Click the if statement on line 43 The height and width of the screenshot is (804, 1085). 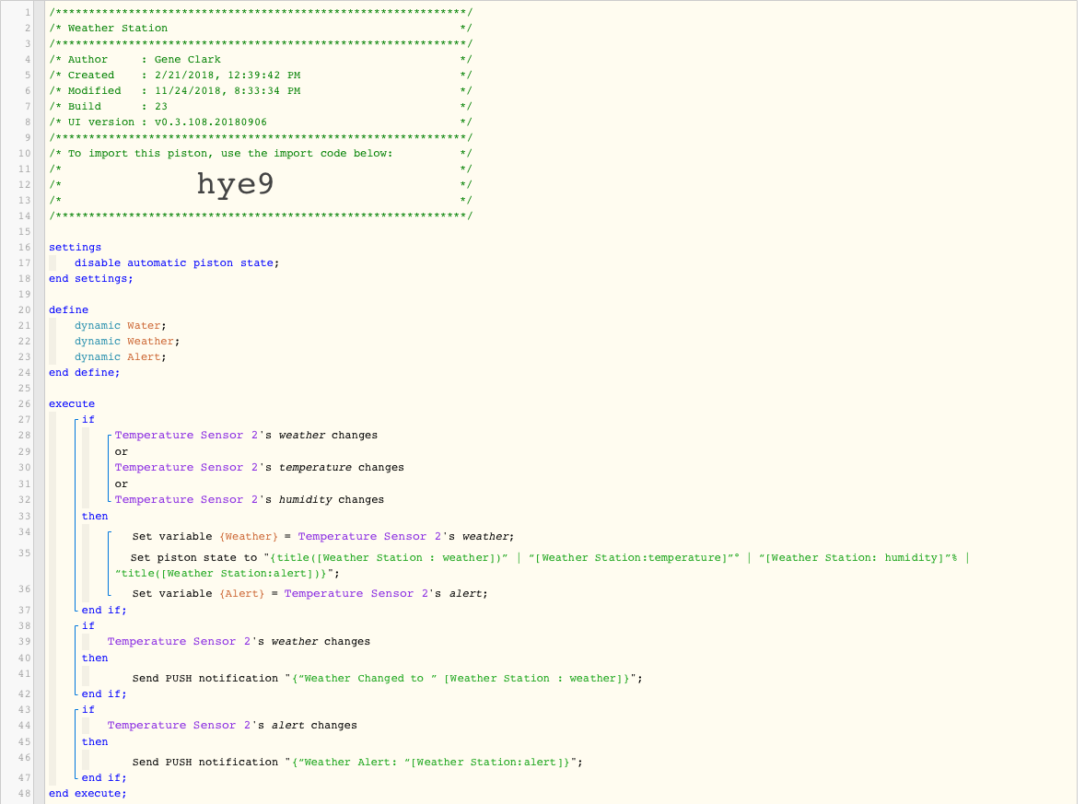[87, 710]
